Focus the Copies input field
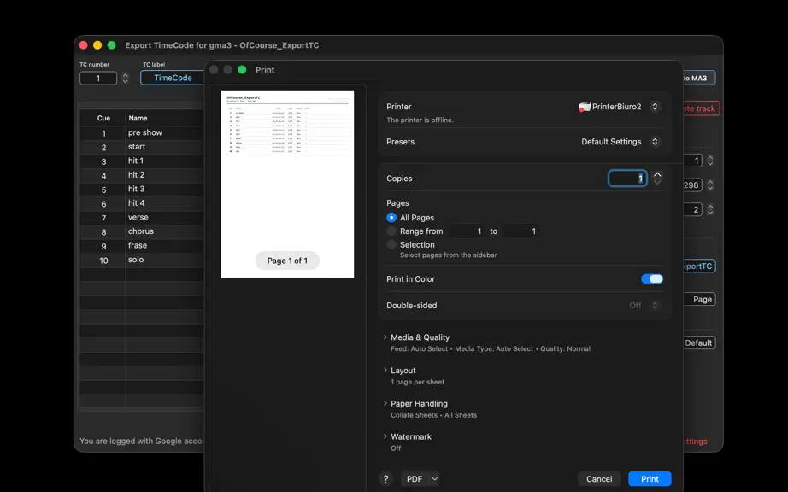Image resolution: width=788 pixels, height=492 pixels. click(x=627, y=179)
